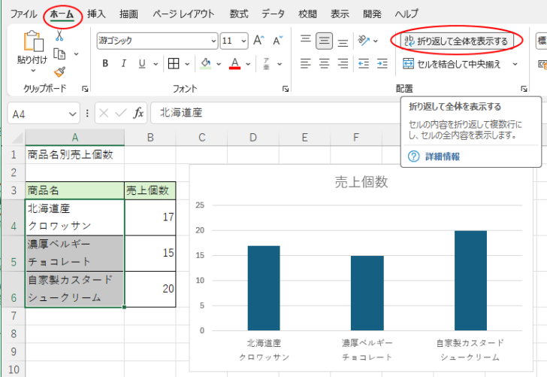
Task: Expand the fill color dropdown arrow
Action: point(219,64)
